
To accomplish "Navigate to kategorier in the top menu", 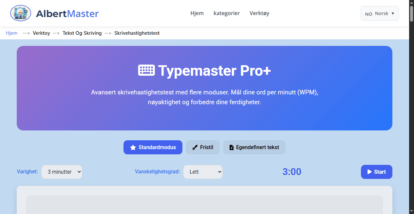I will (227, 13).
